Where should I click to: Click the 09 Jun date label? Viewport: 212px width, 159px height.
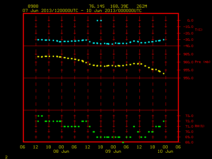(113, 151)
